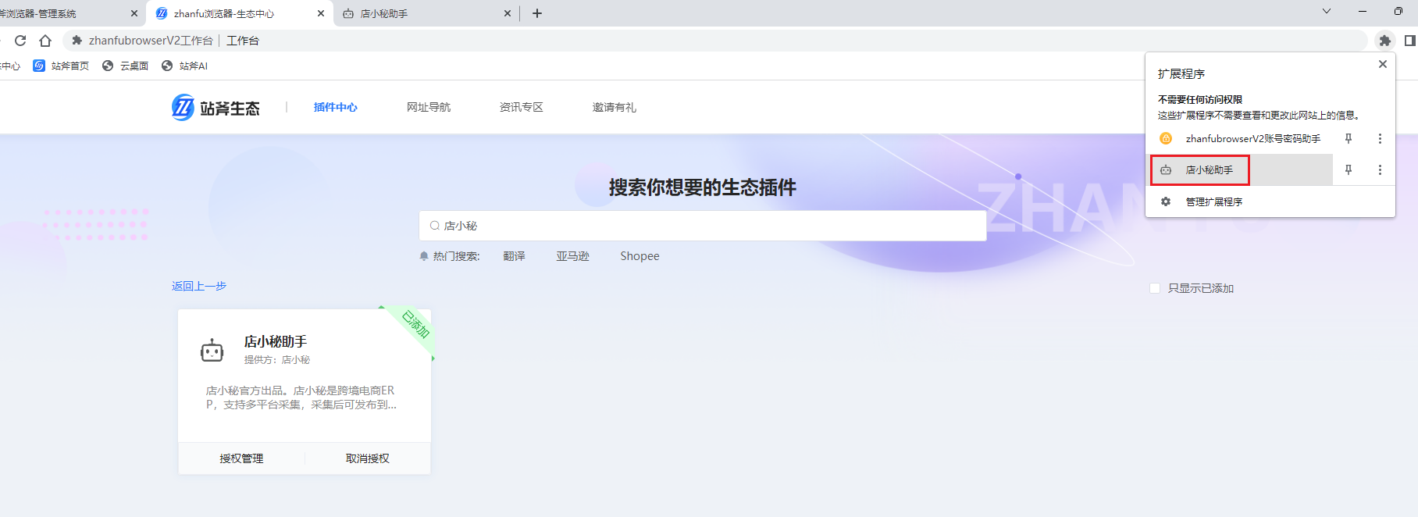Open the 云桌面 bookmark
This screenshot has height=517, width=1418.
[125, 66]
